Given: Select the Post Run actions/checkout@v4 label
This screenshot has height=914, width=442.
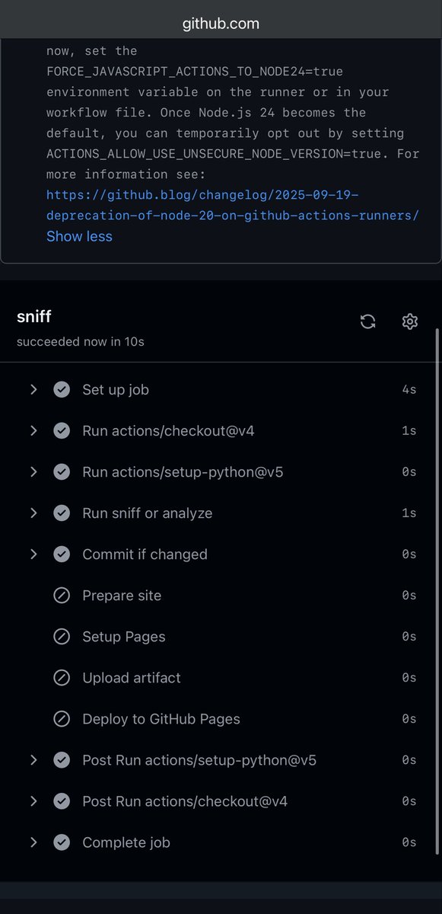Looking at the screenshot, I should (185, 801).
